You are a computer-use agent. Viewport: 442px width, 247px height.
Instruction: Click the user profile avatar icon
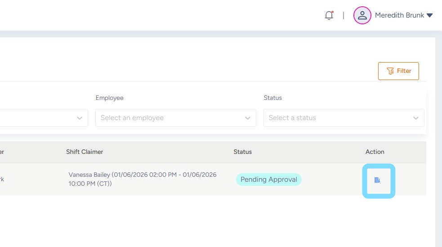(x=362, y=15)
